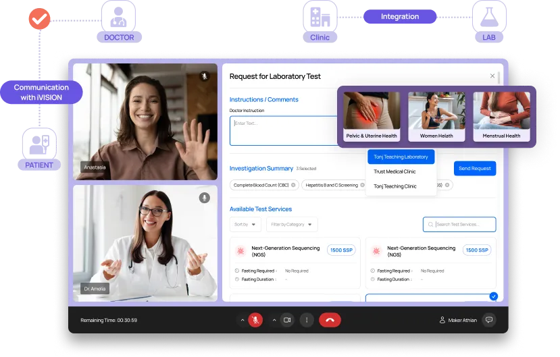Unmute the microphone in call bar
The width and height of the screenshot is (560, 357).
point(255,321)
